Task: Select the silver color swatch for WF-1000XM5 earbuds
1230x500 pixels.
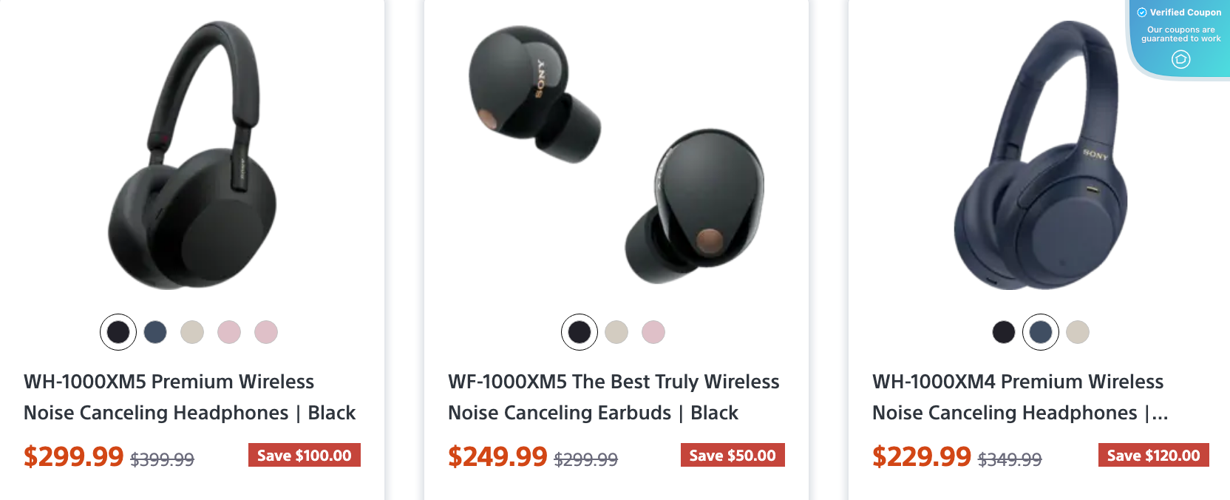Action: (617, 332)
